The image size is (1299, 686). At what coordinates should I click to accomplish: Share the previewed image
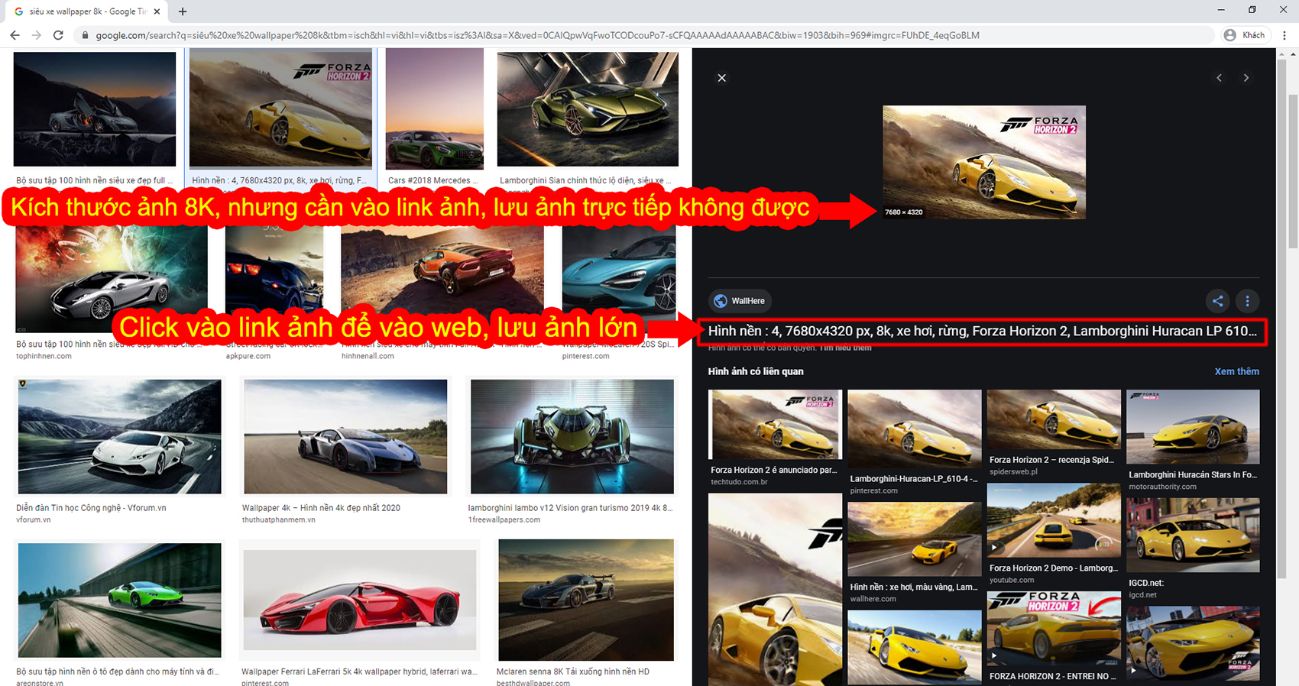[1218, 301]
